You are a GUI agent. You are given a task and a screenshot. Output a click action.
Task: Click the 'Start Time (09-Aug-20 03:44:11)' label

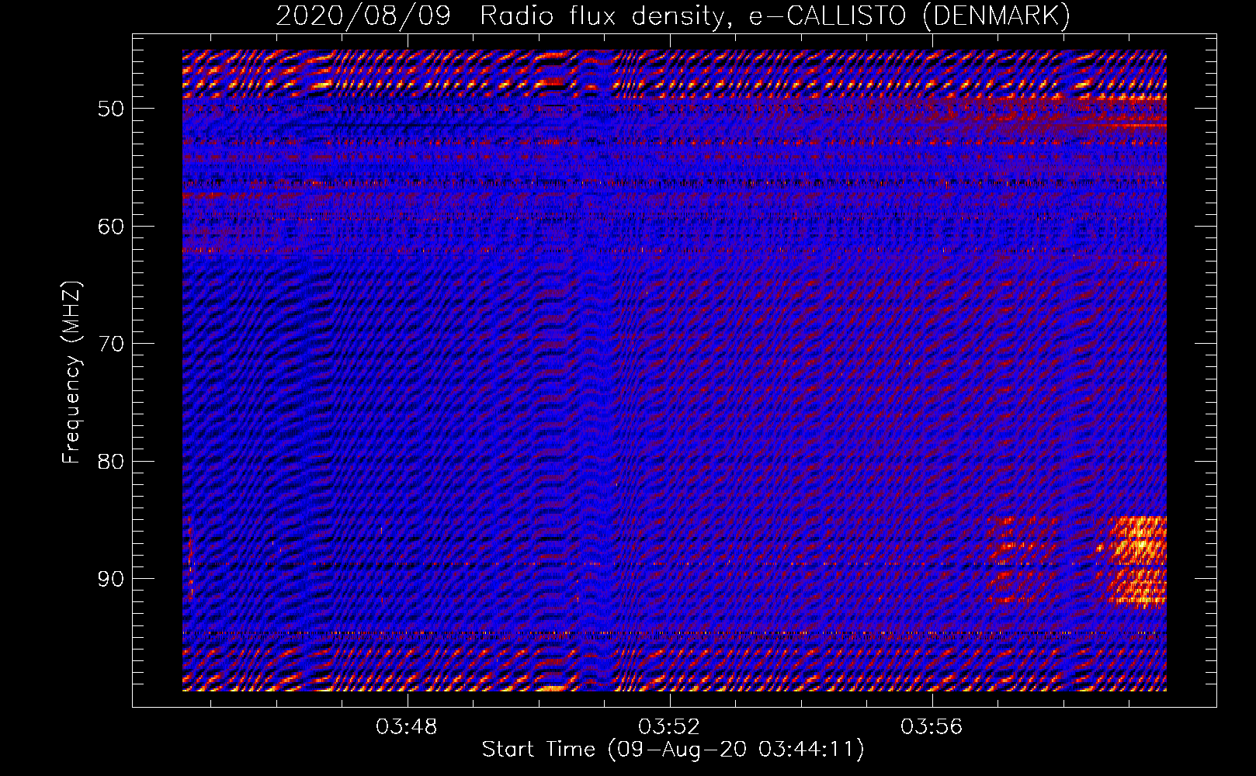click(x=673, y=749)
